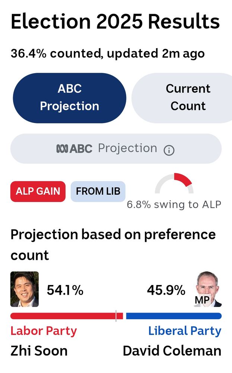The height and width of the screenshot is (373, 232).
Task: Click candidate name Zhi Soon
Action: click(39, 351)
